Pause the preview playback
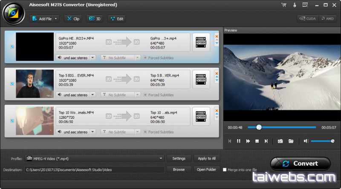Viewport: 341px width, 189px height. tap(239, 141)
